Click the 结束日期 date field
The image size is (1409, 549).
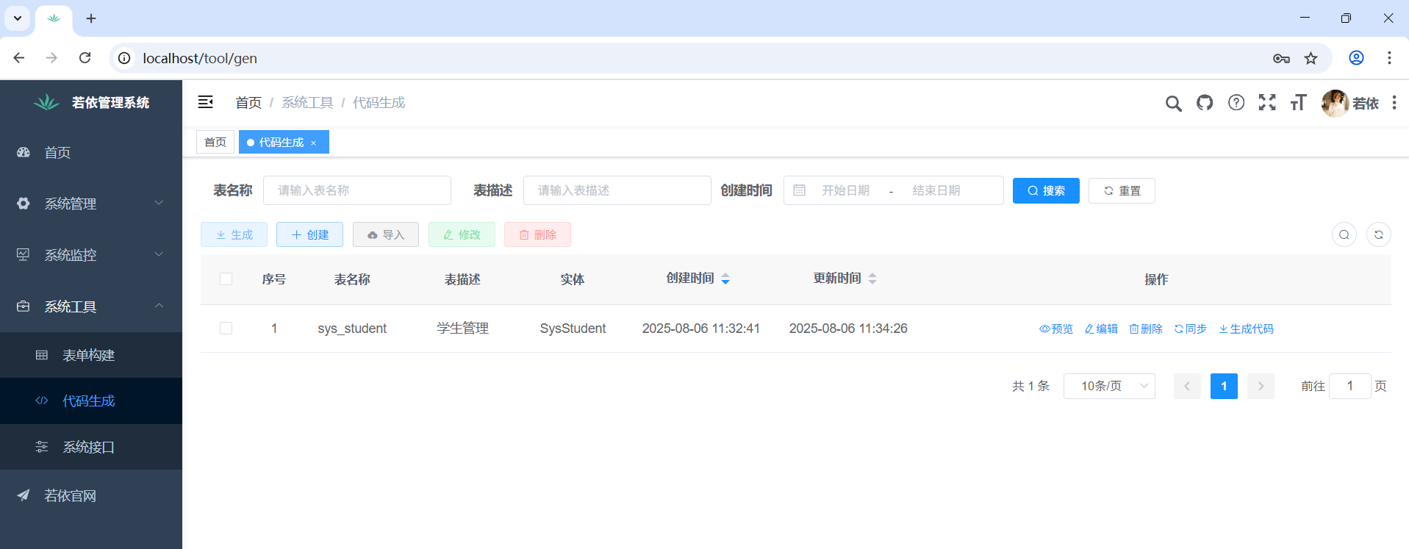pos(936,190)
